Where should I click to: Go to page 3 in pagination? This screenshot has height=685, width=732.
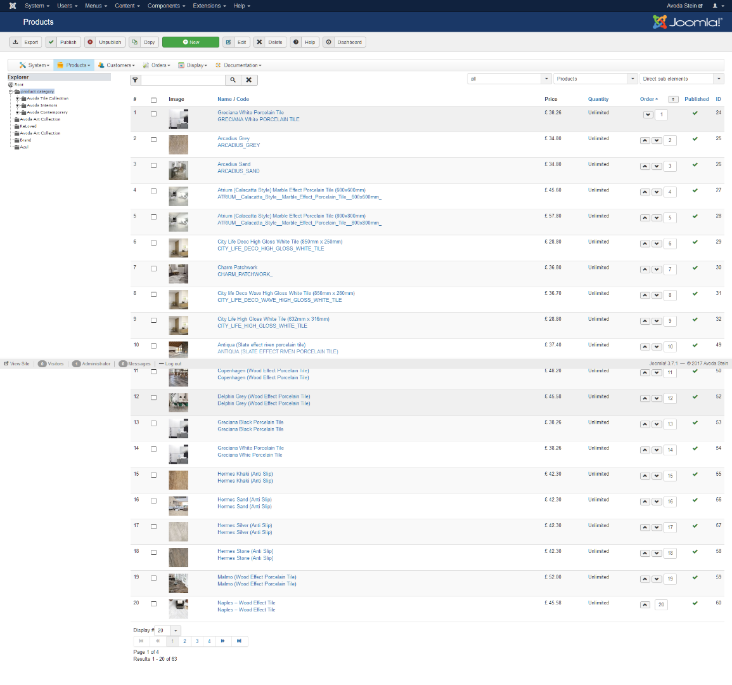point(197,641)
